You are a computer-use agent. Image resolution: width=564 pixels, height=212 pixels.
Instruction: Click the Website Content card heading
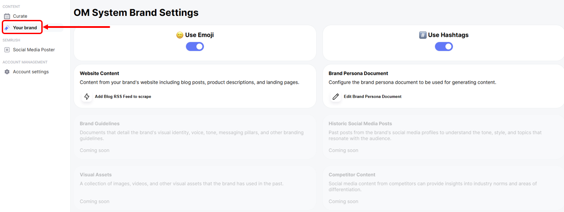pos(99,73)
